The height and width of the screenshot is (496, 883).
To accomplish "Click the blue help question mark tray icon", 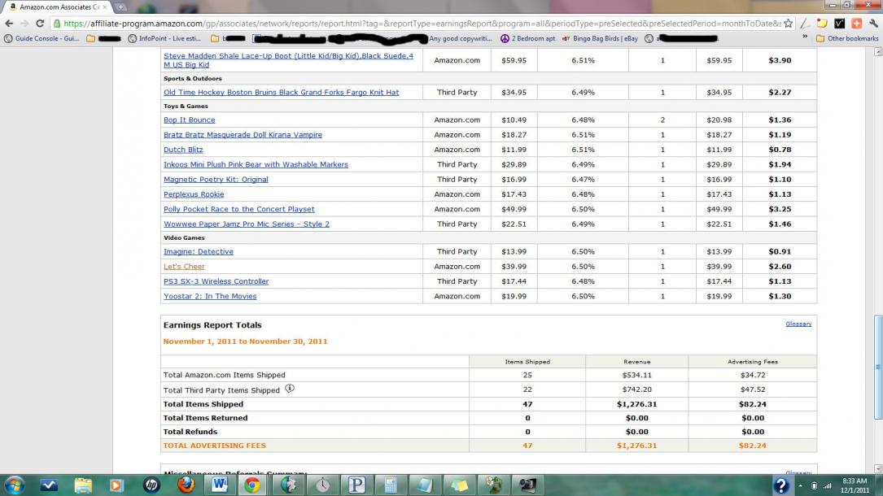I will 781,485.
